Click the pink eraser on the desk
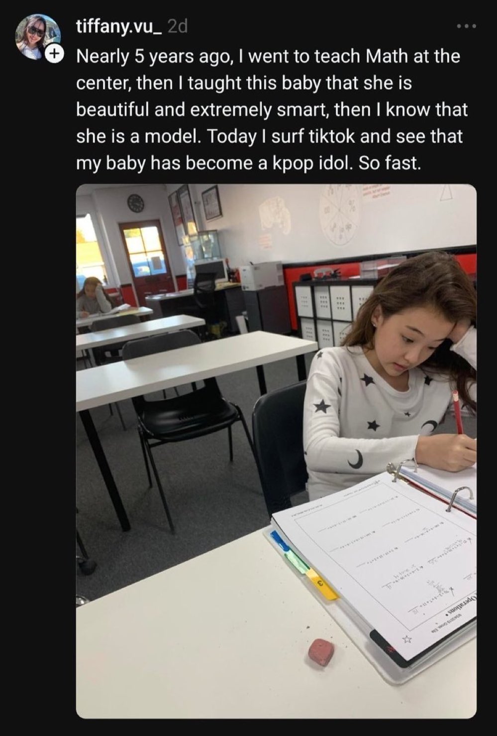The width and height of the screenshot is (497, 736). [x=321, y=652]
